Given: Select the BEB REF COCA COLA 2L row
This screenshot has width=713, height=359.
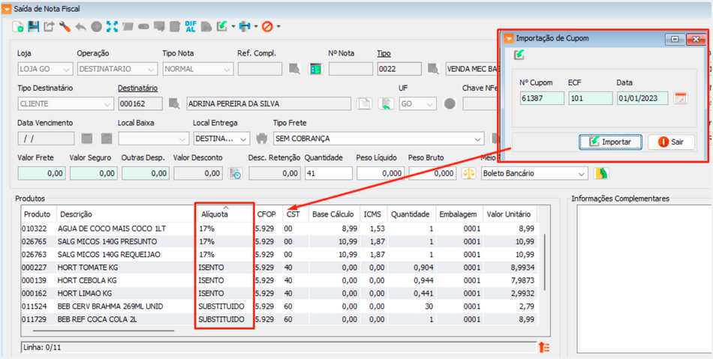Looking at the screenshot, I should click(x=279, y=319).
